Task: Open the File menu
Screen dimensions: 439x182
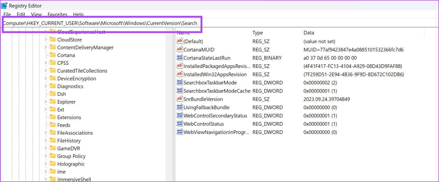Action: [x=7, y=14]
